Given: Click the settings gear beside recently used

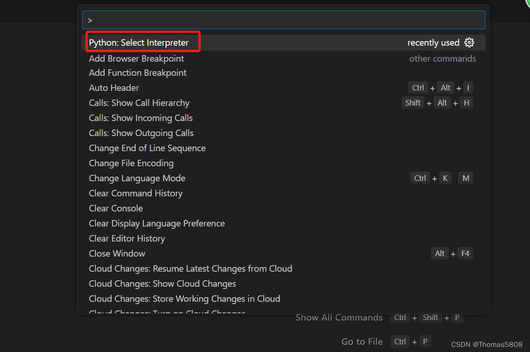Looking at the screenshot, I should click(469, 42).
